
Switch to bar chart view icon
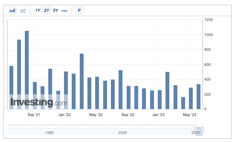click(13, 11)
